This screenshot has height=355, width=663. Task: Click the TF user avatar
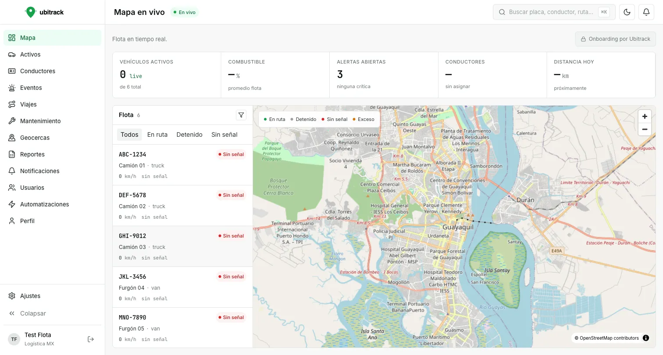coord(14,339)
